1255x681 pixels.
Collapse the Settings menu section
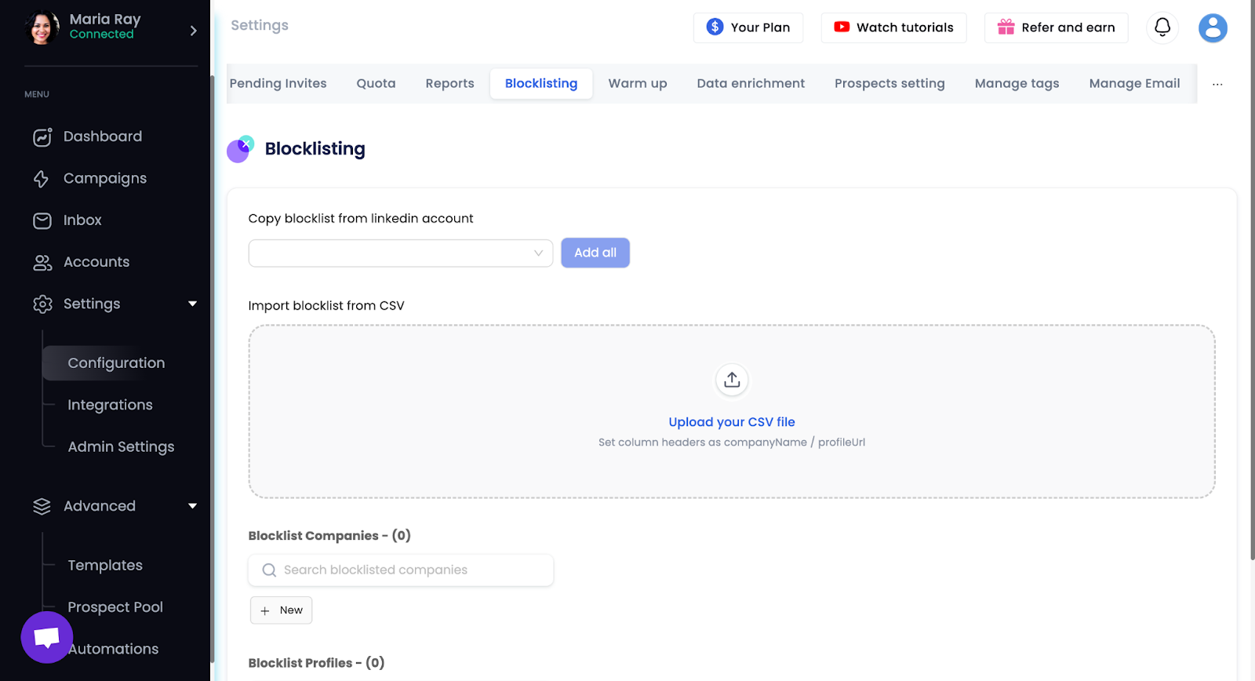pyautogui.click(x=192, y=304)
